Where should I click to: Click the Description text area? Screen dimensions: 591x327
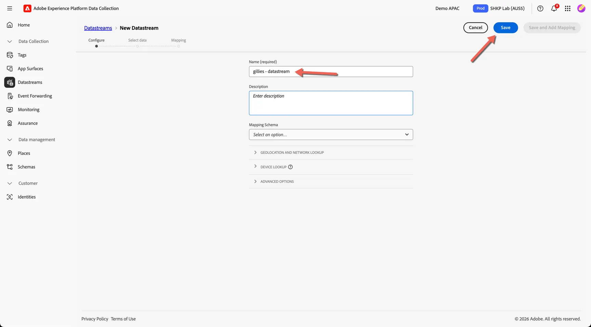[x=331, y=103]
